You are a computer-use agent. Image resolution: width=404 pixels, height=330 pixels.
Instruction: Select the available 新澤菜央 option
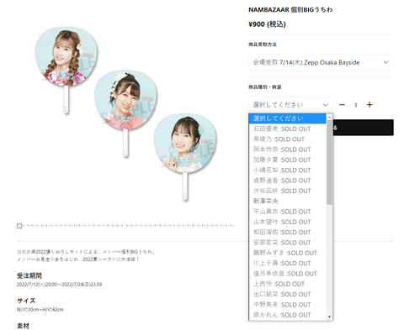click(288, 201)
